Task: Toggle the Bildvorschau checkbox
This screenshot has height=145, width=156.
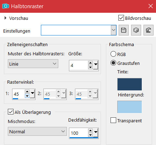Action: pos(121,18)
